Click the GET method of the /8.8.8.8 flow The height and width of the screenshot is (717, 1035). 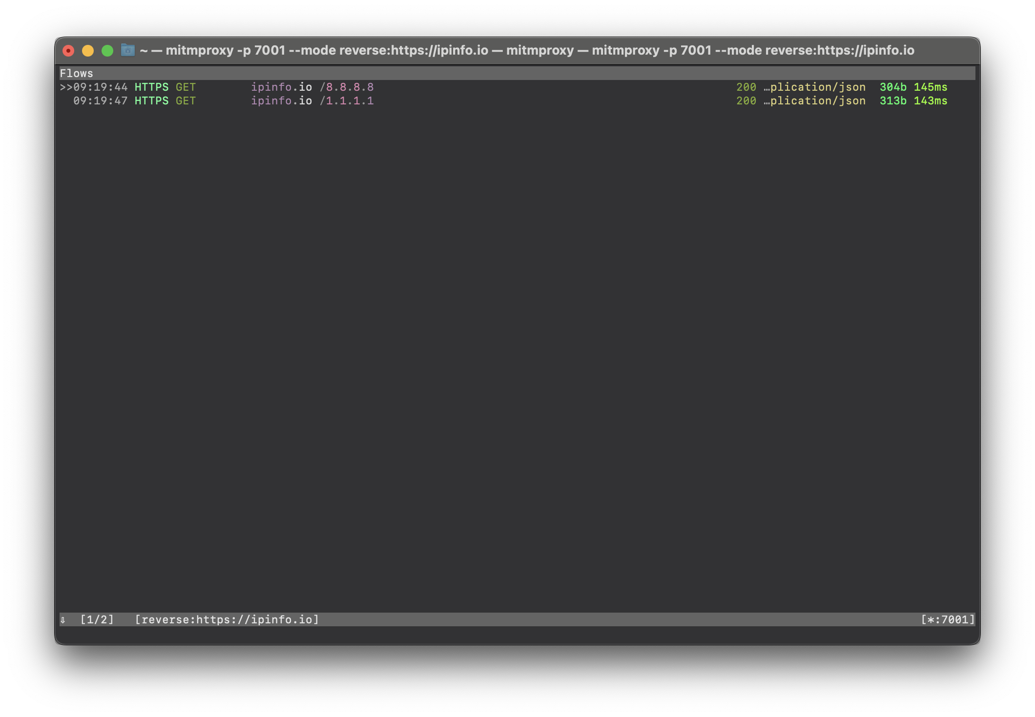186,87
